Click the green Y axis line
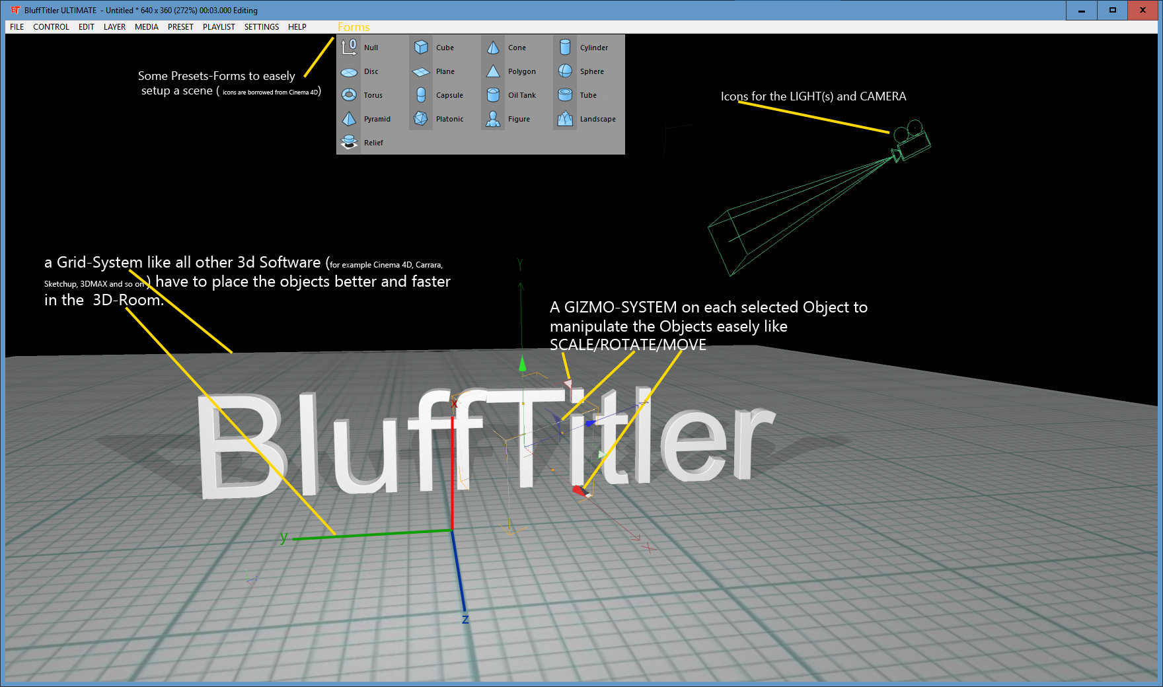Image resolution: width=1163 pixels, height=687 pixels. (x=371, y=534)
